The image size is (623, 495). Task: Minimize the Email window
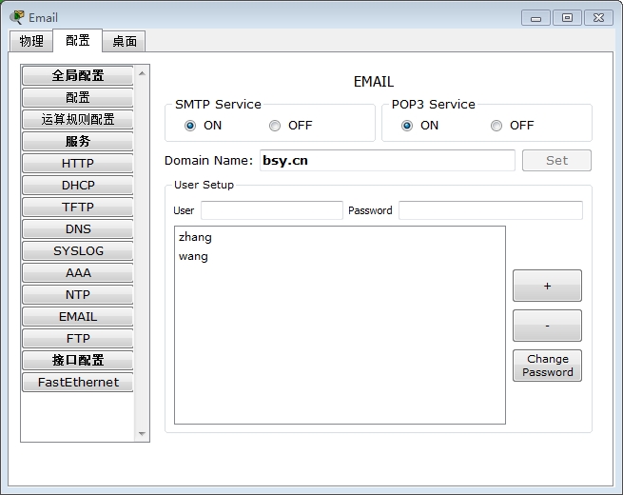[x=535, y=18]
